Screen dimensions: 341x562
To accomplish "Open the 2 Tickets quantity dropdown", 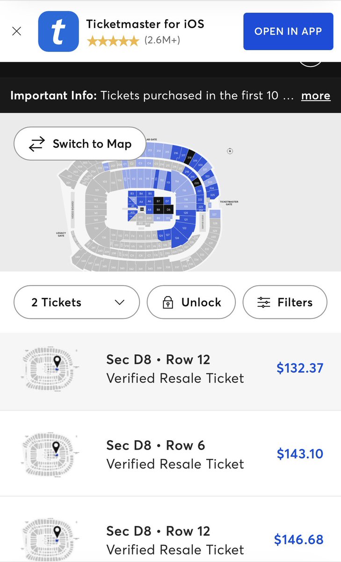I will (77, 303).
